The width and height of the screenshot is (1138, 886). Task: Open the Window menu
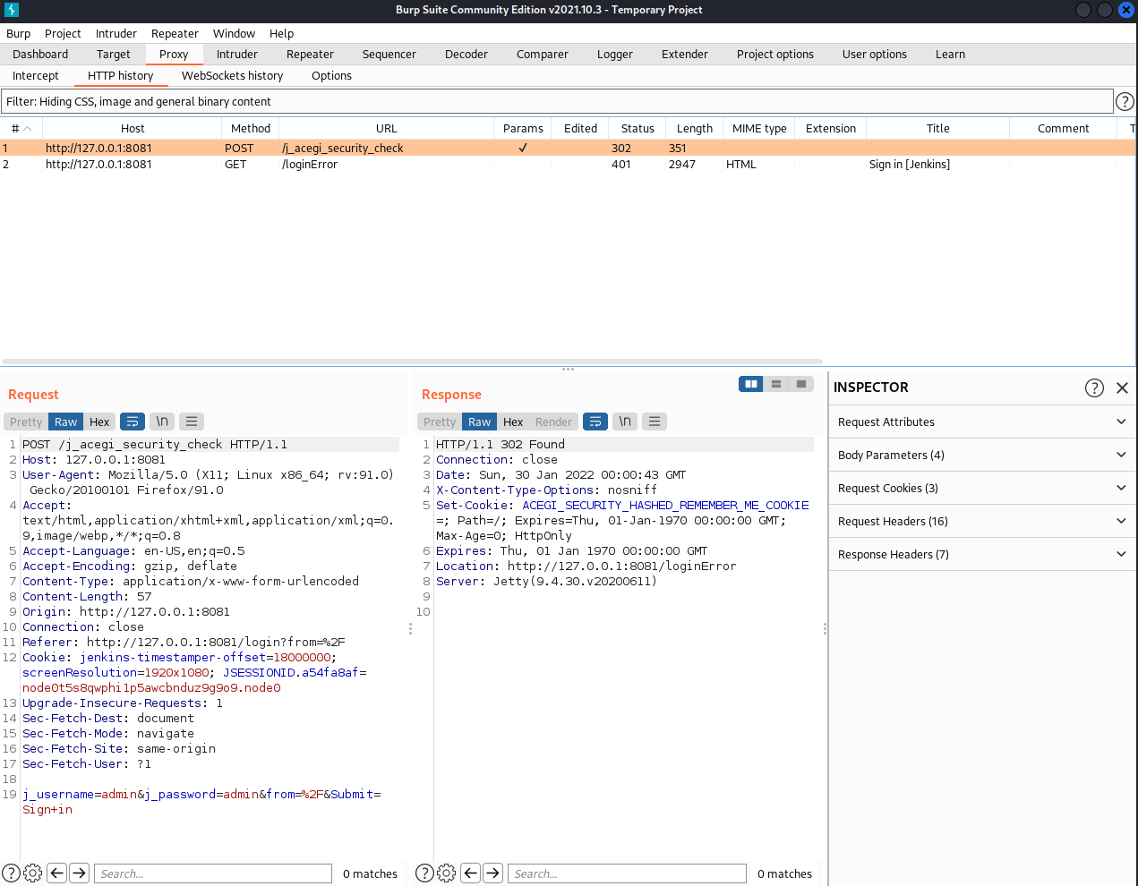[x=235, y=33]
